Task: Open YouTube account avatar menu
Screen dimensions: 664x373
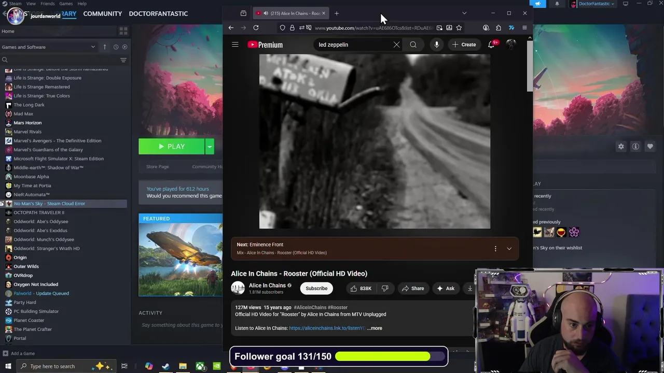Action: [x=511, y=45]
